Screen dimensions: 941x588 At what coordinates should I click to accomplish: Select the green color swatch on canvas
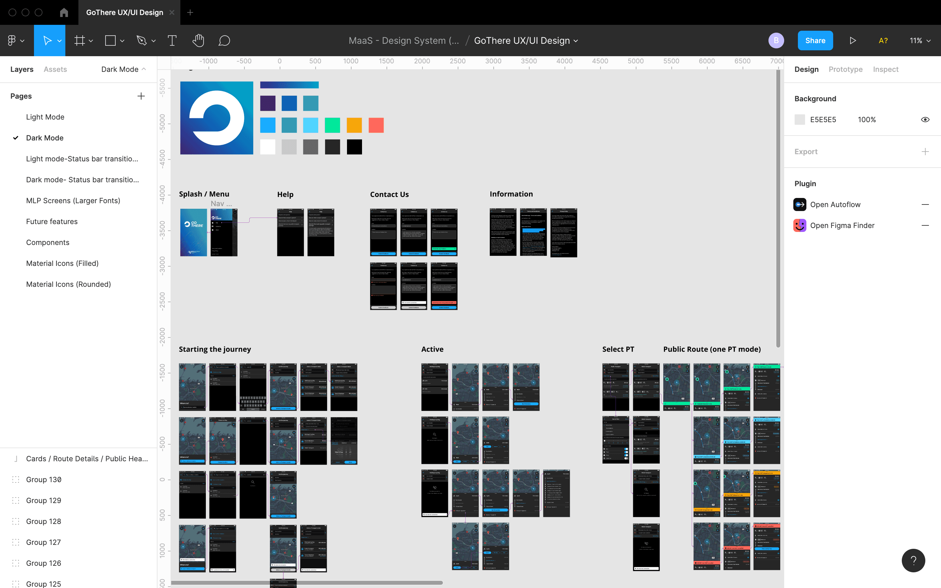coord(333,125)
